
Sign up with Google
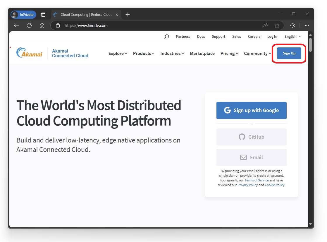[251, 110]
